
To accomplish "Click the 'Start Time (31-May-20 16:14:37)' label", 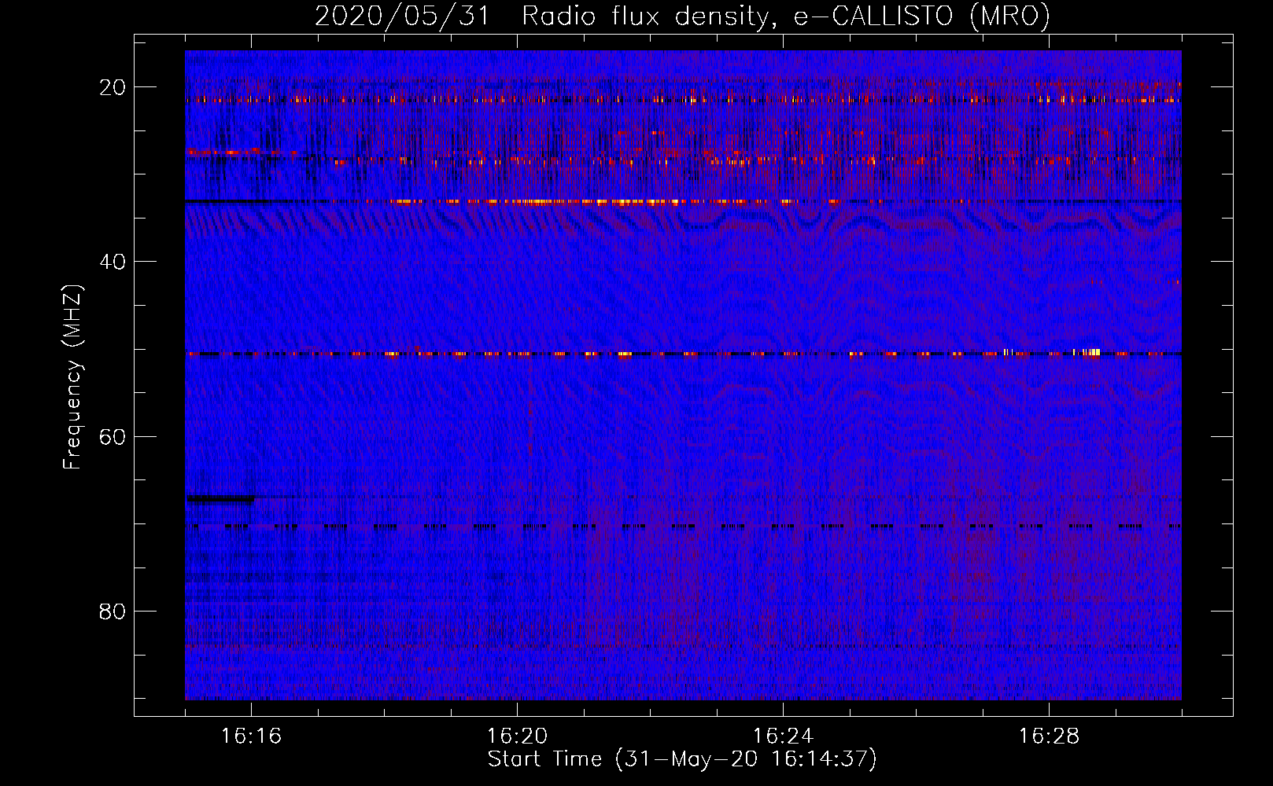I will click(682, 759).
